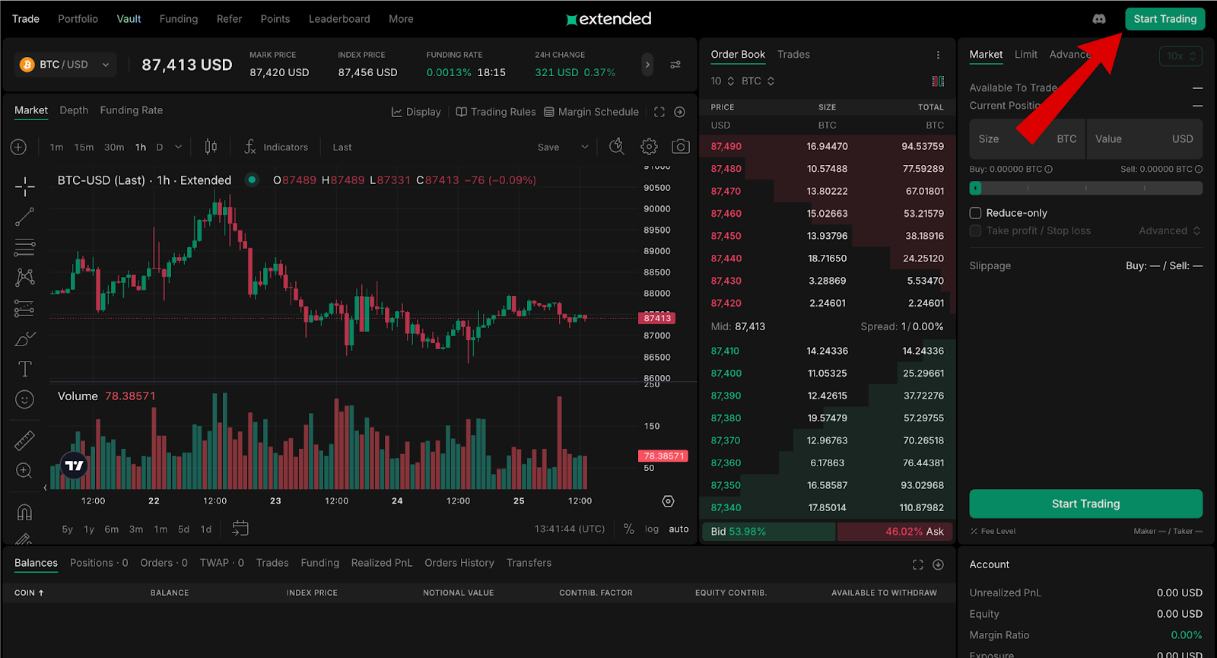Open the BTC/USD market selector
The image size is (1217, 658).
[65, 65]
